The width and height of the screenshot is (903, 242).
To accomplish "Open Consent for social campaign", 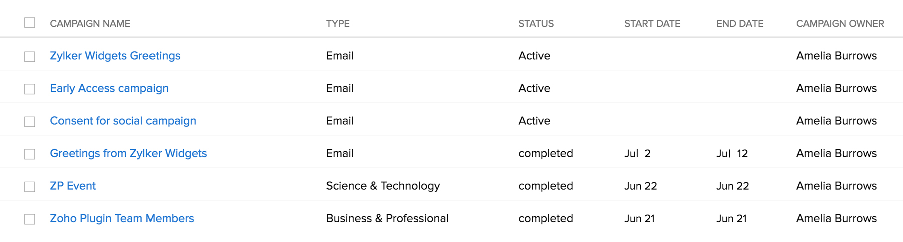I will (123, 121).
